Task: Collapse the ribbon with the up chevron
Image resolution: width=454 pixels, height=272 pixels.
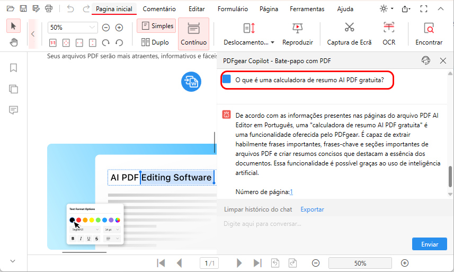Action: click(440, 8)
